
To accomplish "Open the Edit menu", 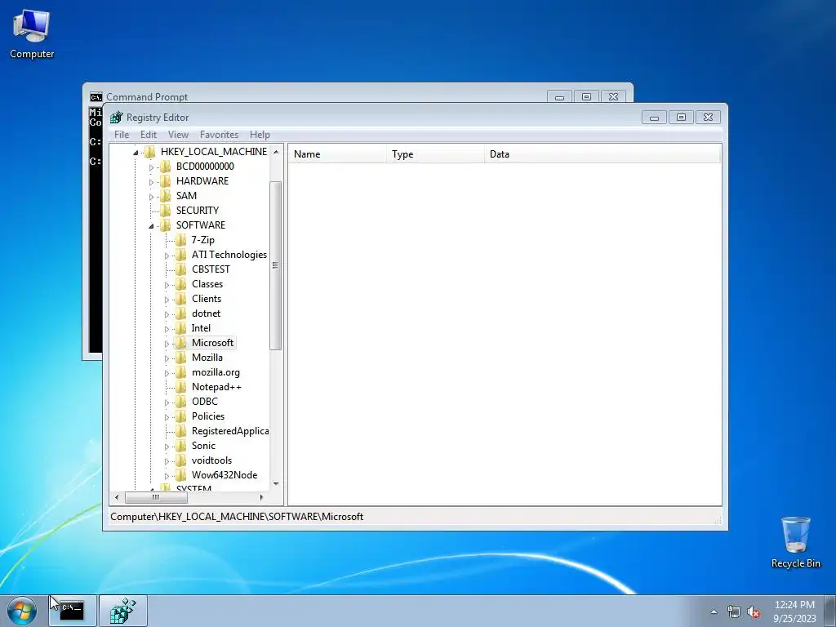I will (x=149, y=135).
